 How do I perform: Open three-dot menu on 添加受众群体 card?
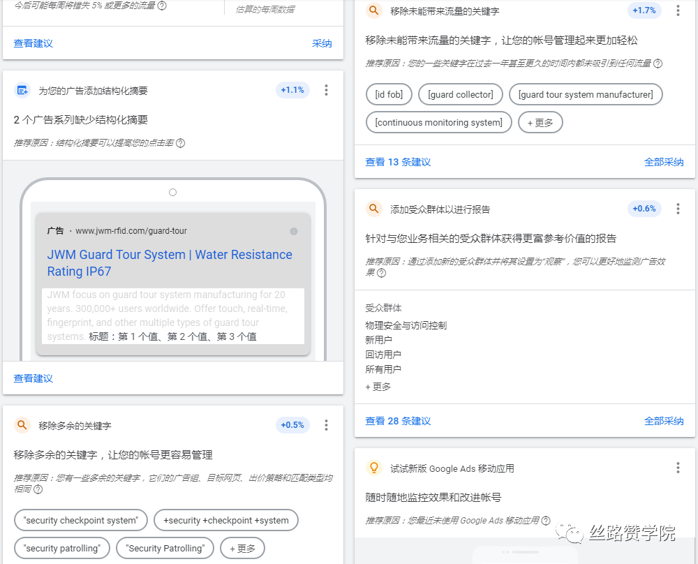[x=679, y=208]
